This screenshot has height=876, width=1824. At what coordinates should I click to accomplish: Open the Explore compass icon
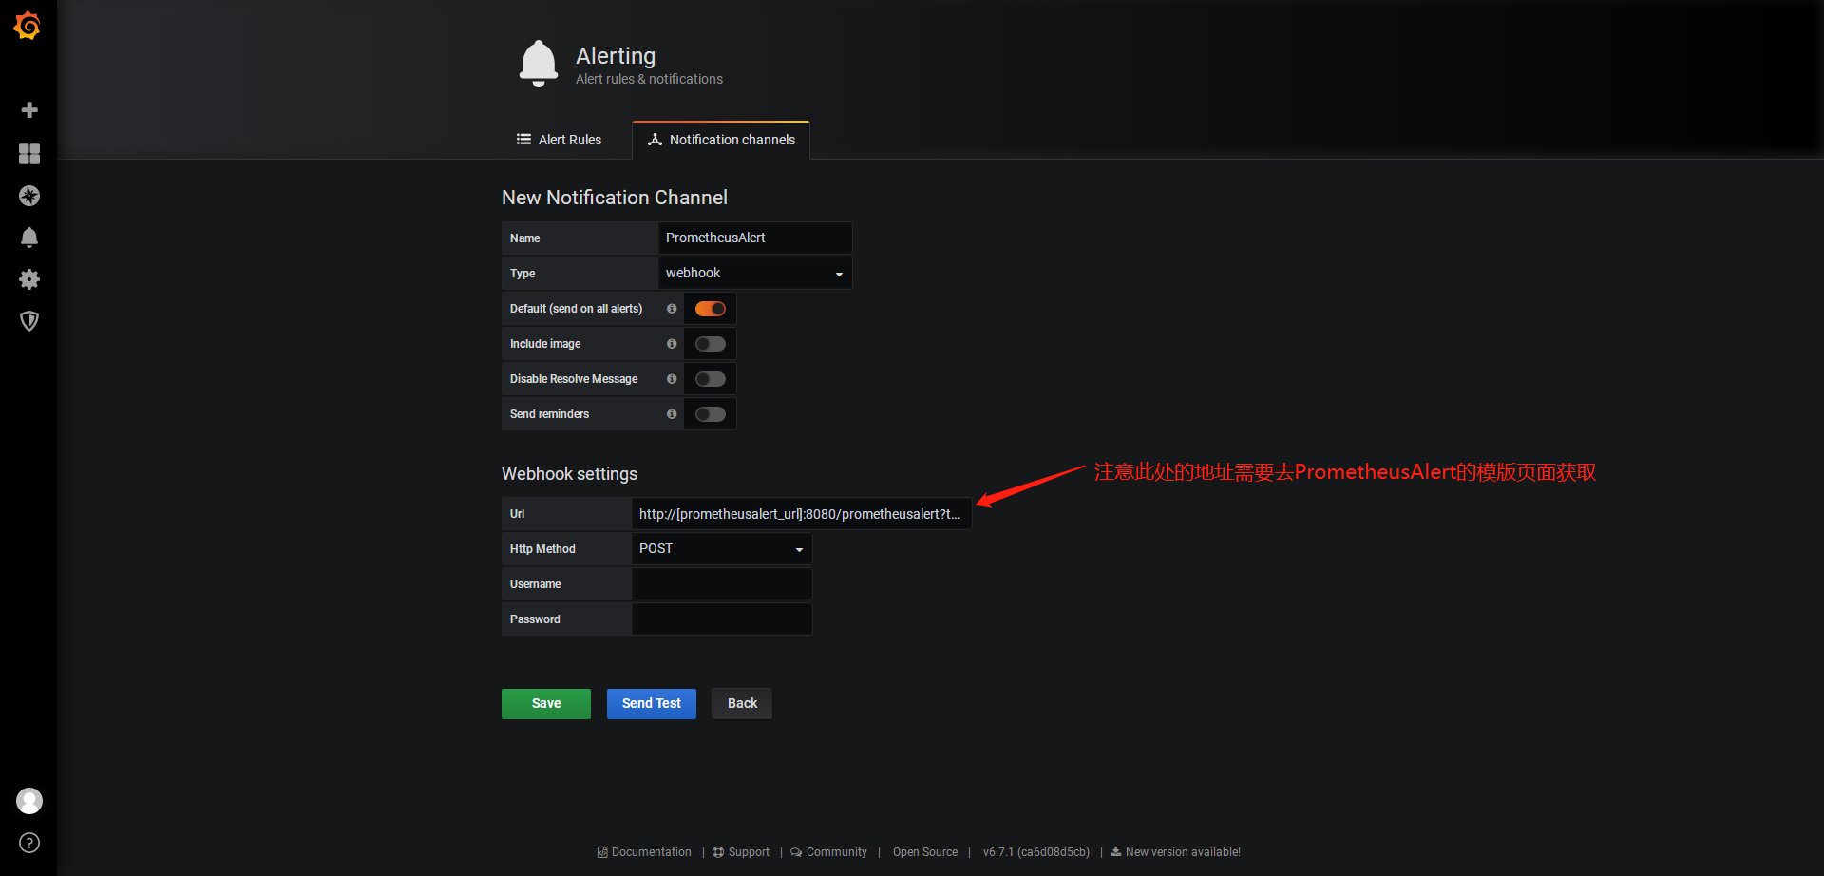pos(29,196)
